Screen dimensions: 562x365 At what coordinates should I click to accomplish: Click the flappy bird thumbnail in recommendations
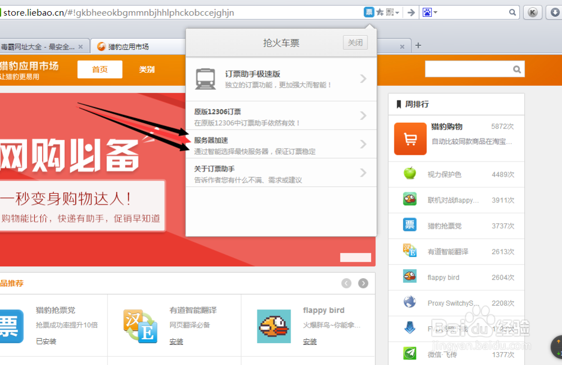[x=274, y=326]
